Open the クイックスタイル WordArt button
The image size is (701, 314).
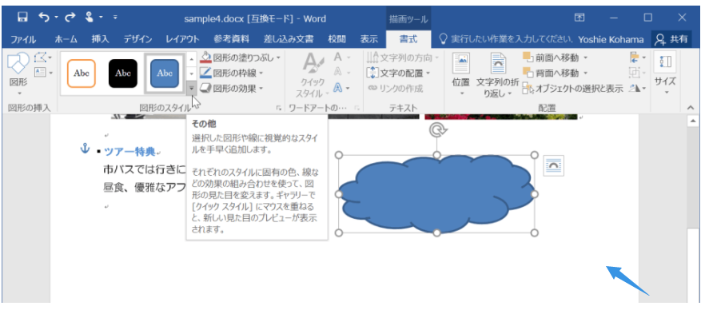tap(313, 74)
